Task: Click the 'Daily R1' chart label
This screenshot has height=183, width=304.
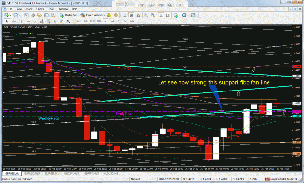Action: pos(125,69)
